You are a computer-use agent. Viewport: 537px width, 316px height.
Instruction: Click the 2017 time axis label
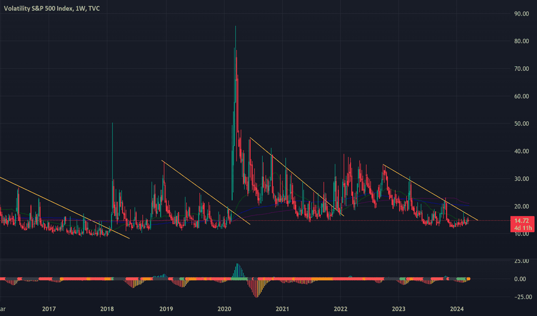point(48,309)
